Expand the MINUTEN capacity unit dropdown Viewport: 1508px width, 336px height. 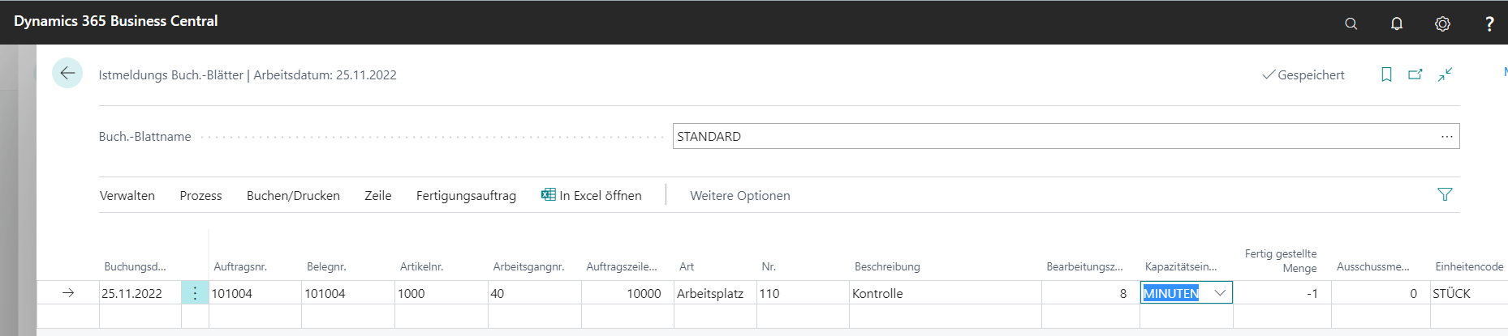(1220, 293)
